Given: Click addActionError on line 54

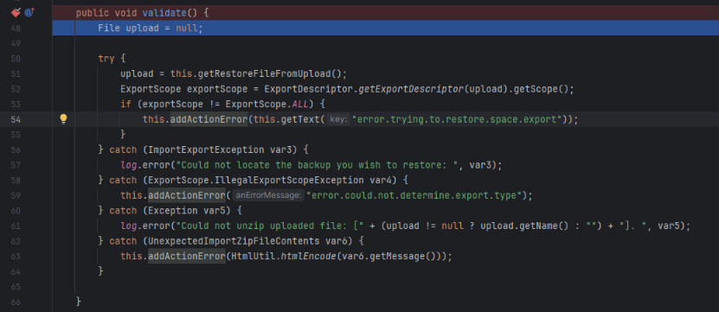Looking at the screenshot, I should click(209, 119).
